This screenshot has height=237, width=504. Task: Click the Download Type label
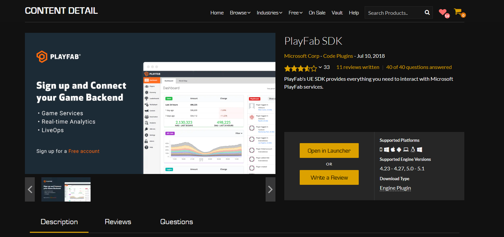point(394,179)
